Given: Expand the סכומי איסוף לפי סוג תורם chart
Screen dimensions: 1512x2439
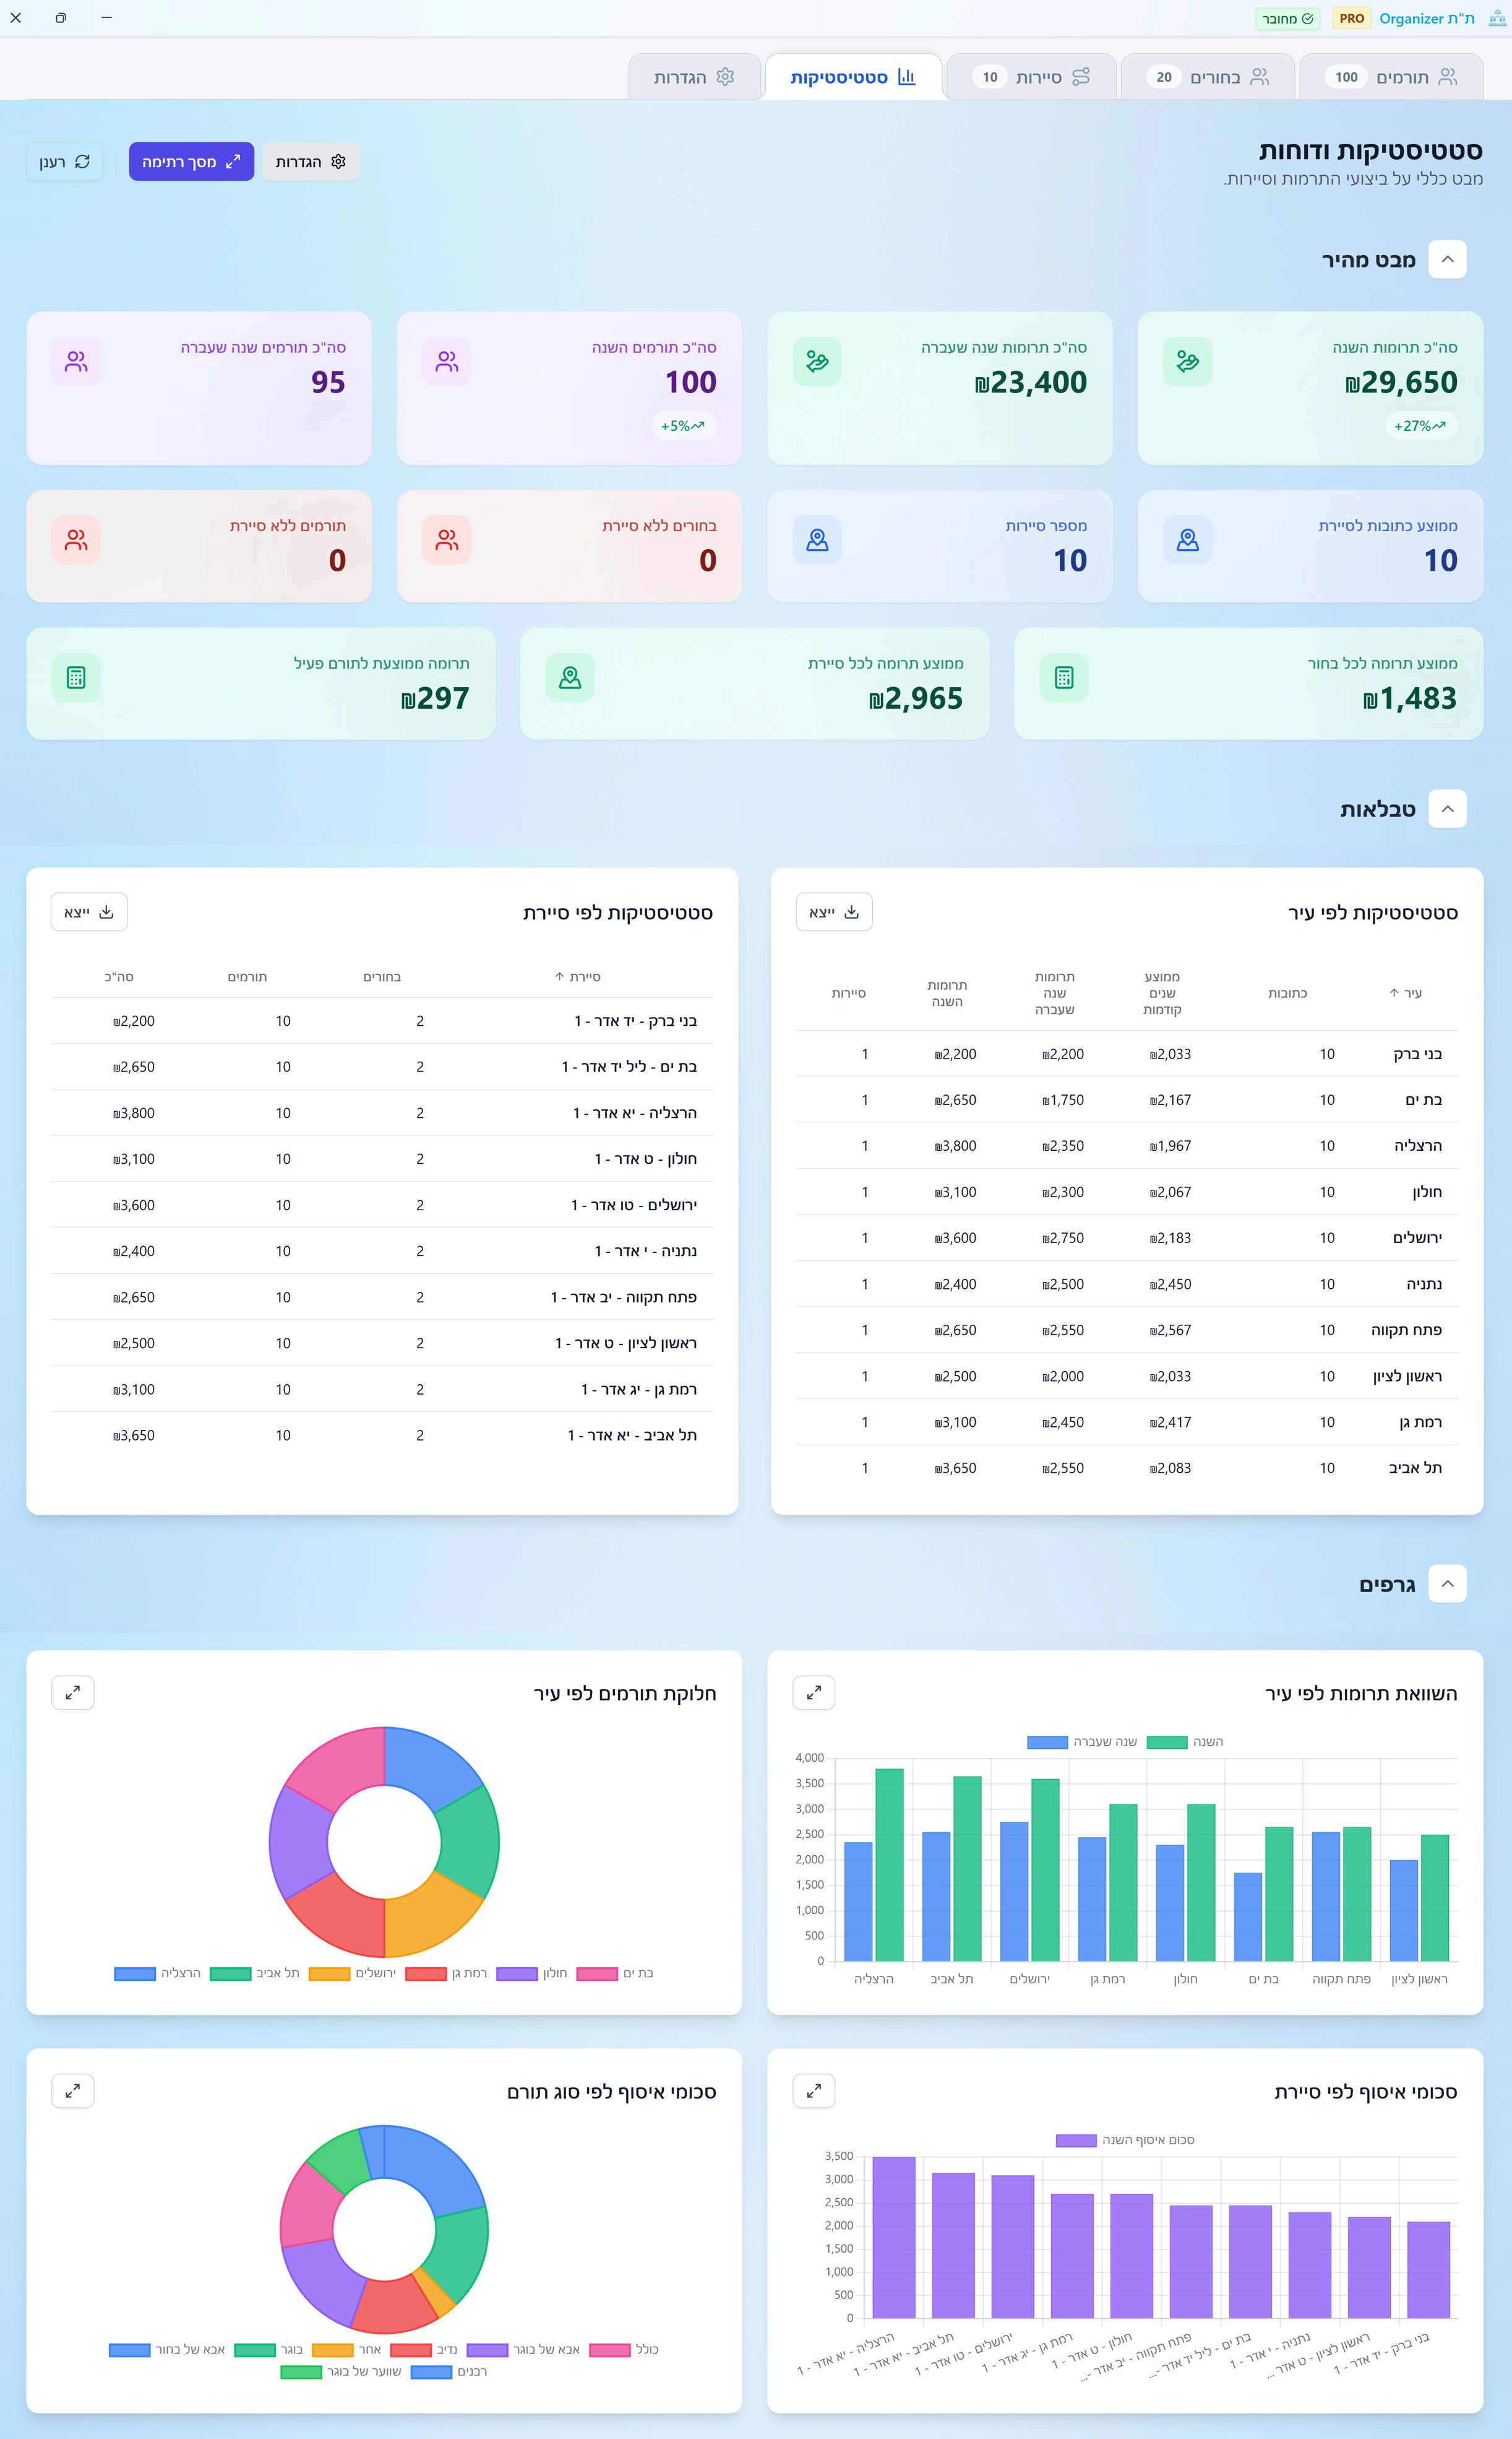Looking at the screenshot, I should click(73, 2091).
